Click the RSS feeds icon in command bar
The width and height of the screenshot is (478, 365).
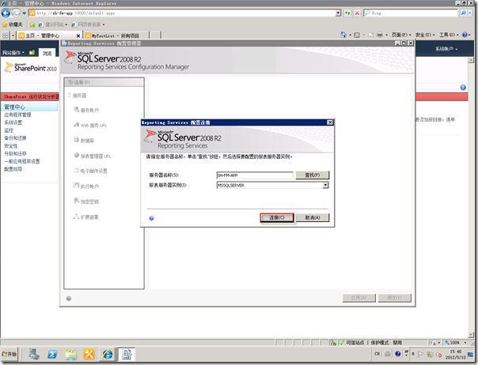[357, 35]
